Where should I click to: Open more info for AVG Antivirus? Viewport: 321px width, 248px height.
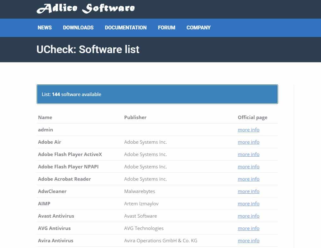[248, 228]
